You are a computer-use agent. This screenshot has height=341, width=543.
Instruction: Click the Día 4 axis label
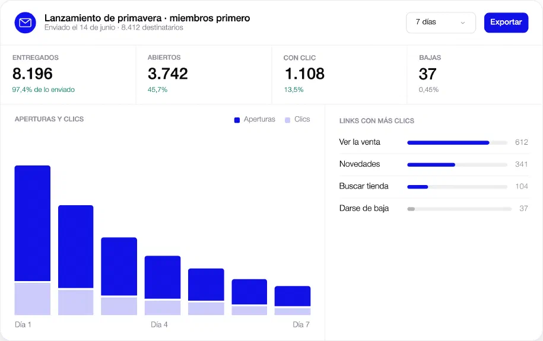(x=159, y=325)
